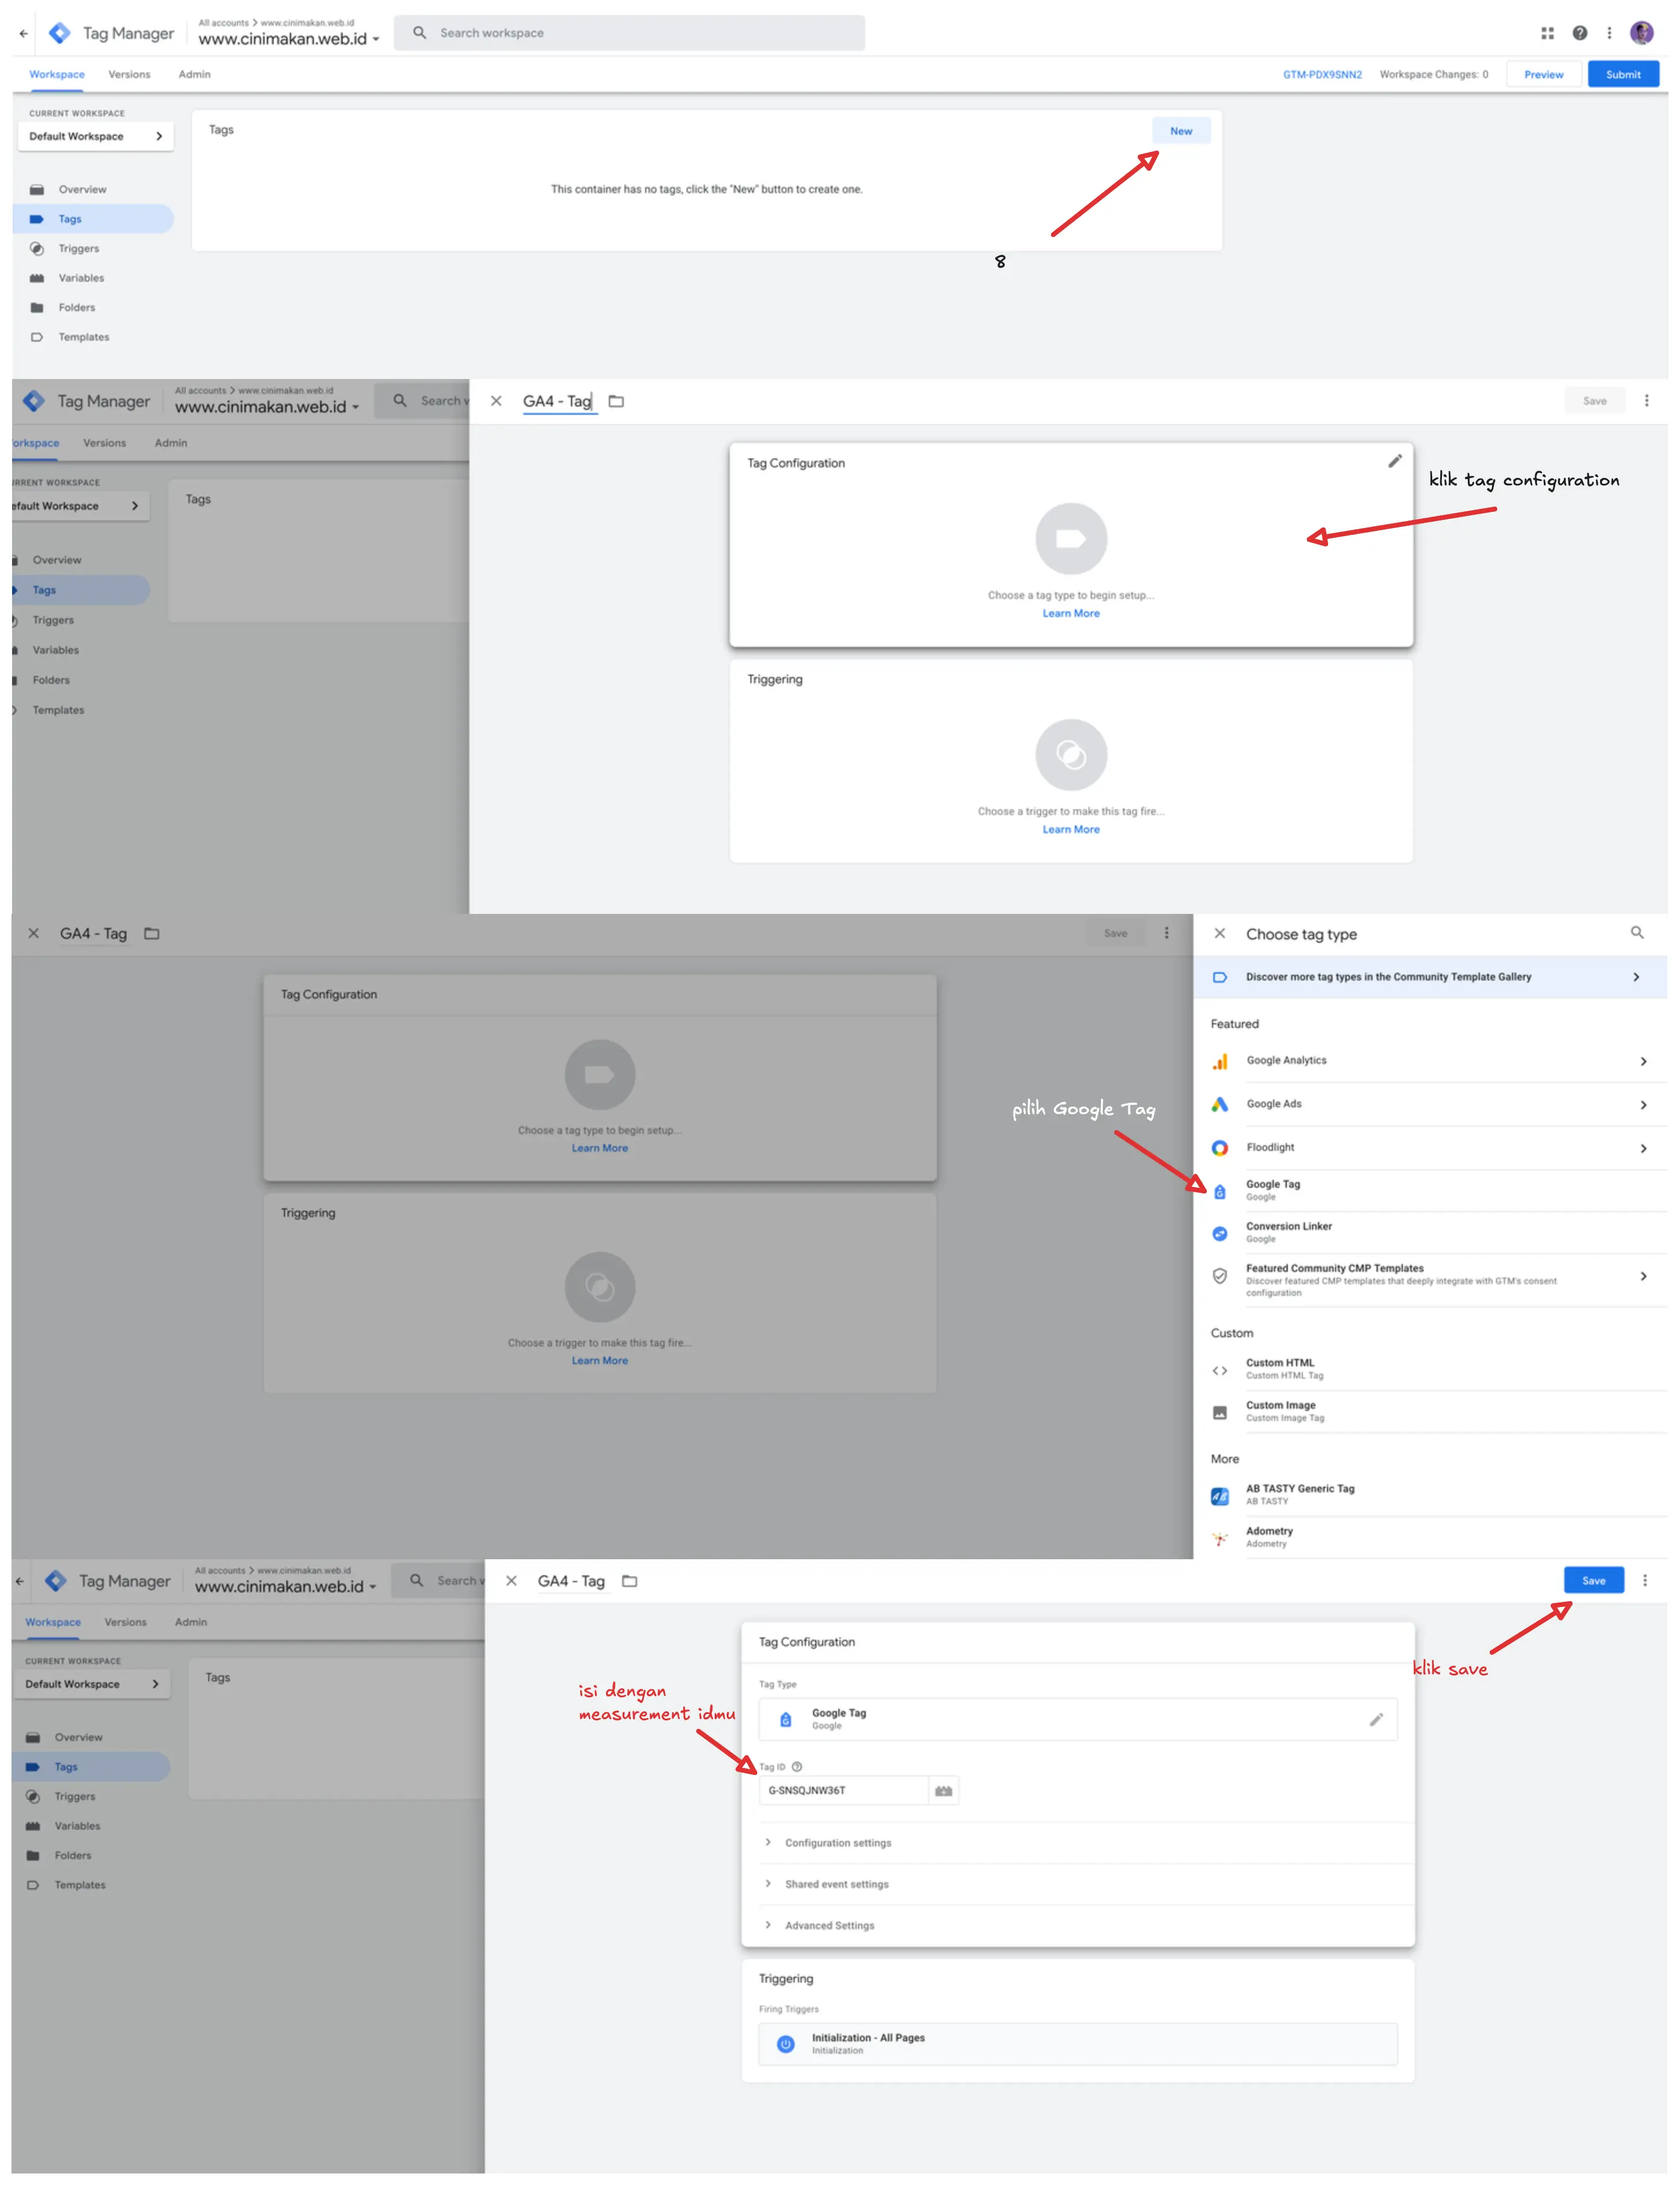Select Workspace tab in header with Preview button
The width and height of the screenshot is (1680, 2185).
57,74
